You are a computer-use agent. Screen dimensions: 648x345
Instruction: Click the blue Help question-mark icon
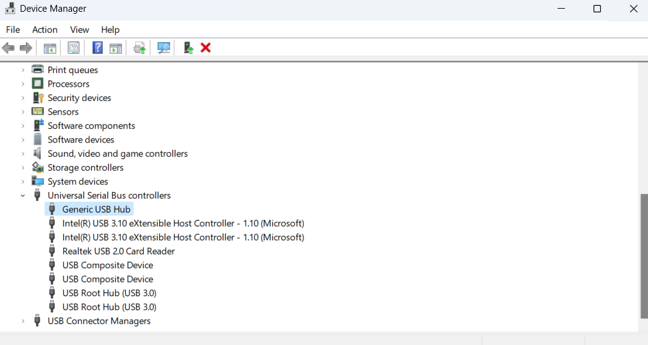coord(97,48)
